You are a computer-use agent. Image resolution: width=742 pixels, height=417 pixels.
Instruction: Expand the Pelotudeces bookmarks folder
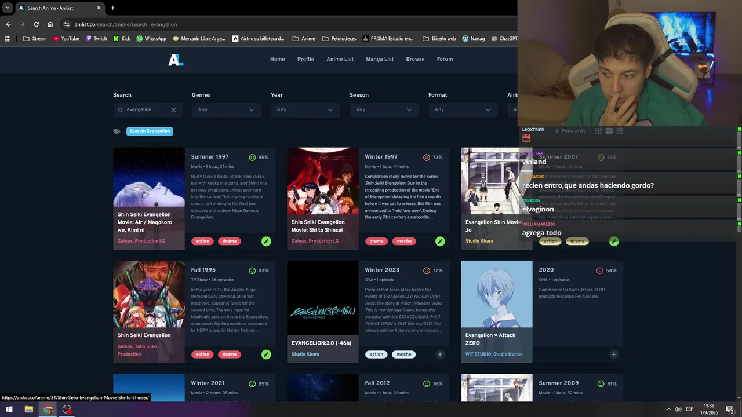[x=339, y=39]
